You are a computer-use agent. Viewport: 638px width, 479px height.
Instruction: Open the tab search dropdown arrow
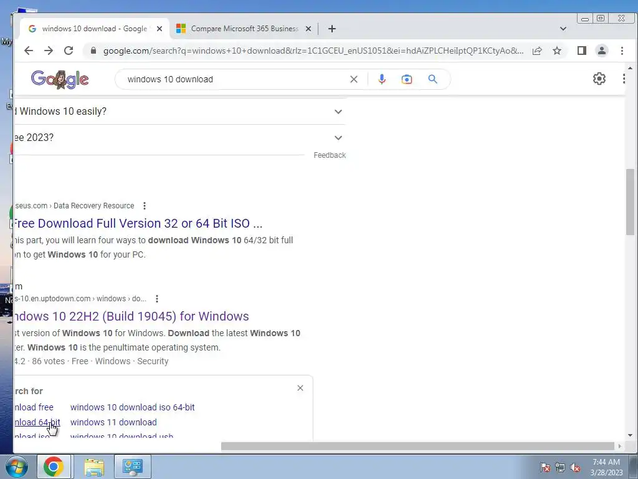pyautogui.click(x=563, y=29)
